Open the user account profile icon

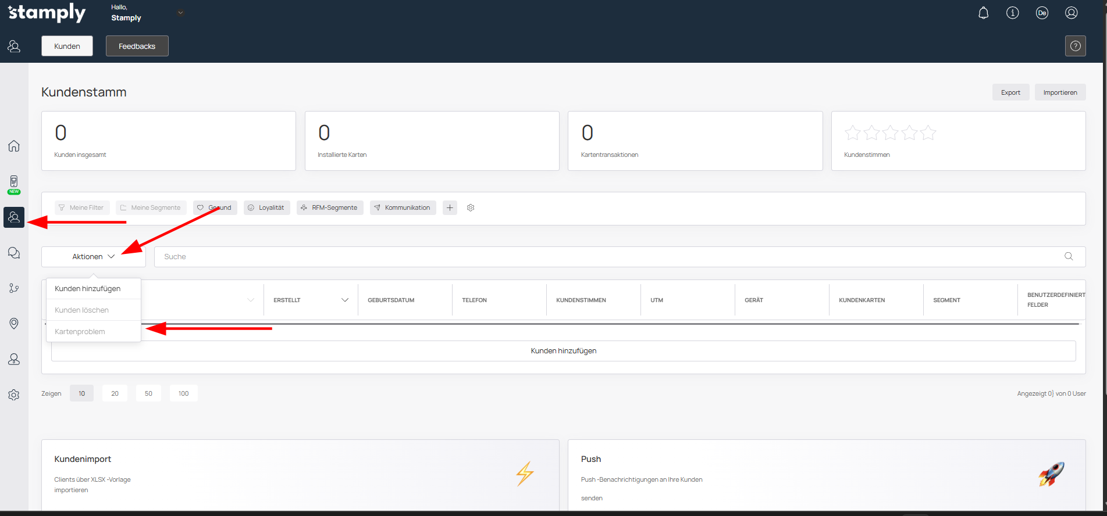[x=1071, y=13]
